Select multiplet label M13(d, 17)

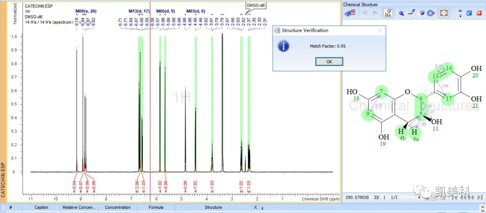[x=139, y=11]
